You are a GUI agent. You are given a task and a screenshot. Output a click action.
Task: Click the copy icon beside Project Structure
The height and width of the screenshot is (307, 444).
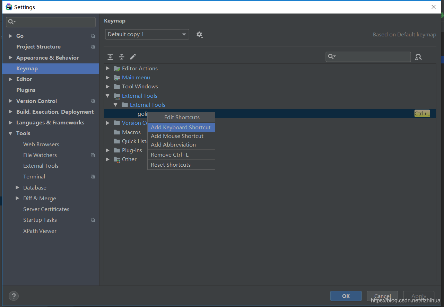[x=93, y=47]
